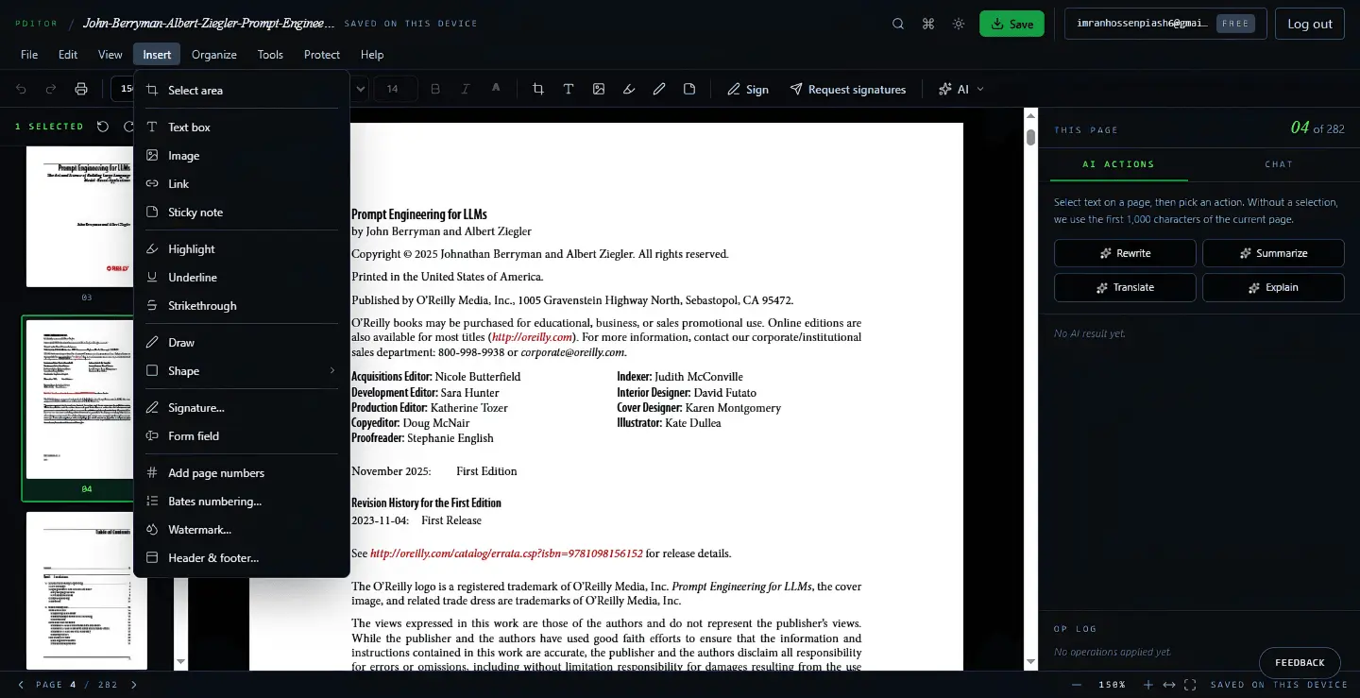Click Request signatures in toolbar
The width and height of the screenshot is (1360, 698).
click(x=848, y=89)
